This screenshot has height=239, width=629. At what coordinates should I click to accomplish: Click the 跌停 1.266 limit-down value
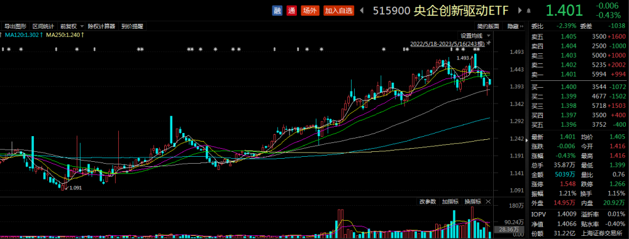(x=617, y=184)
